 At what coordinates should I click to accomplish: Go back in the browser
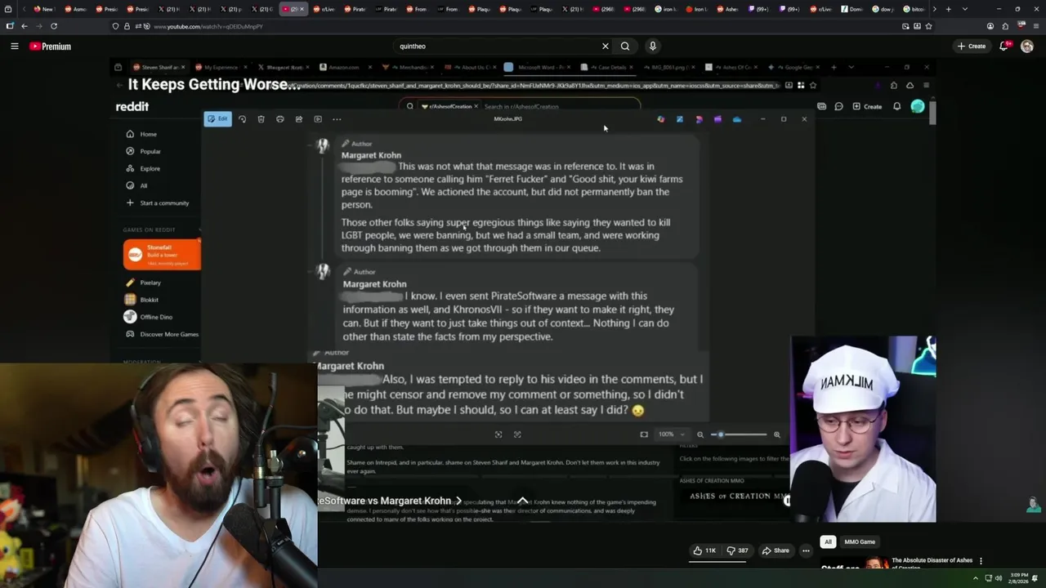click(25, 26)
